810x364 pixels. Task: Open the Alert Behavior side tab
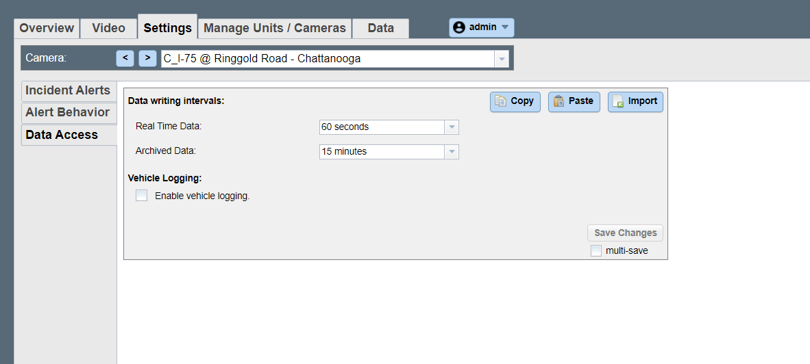coord(69,112)
